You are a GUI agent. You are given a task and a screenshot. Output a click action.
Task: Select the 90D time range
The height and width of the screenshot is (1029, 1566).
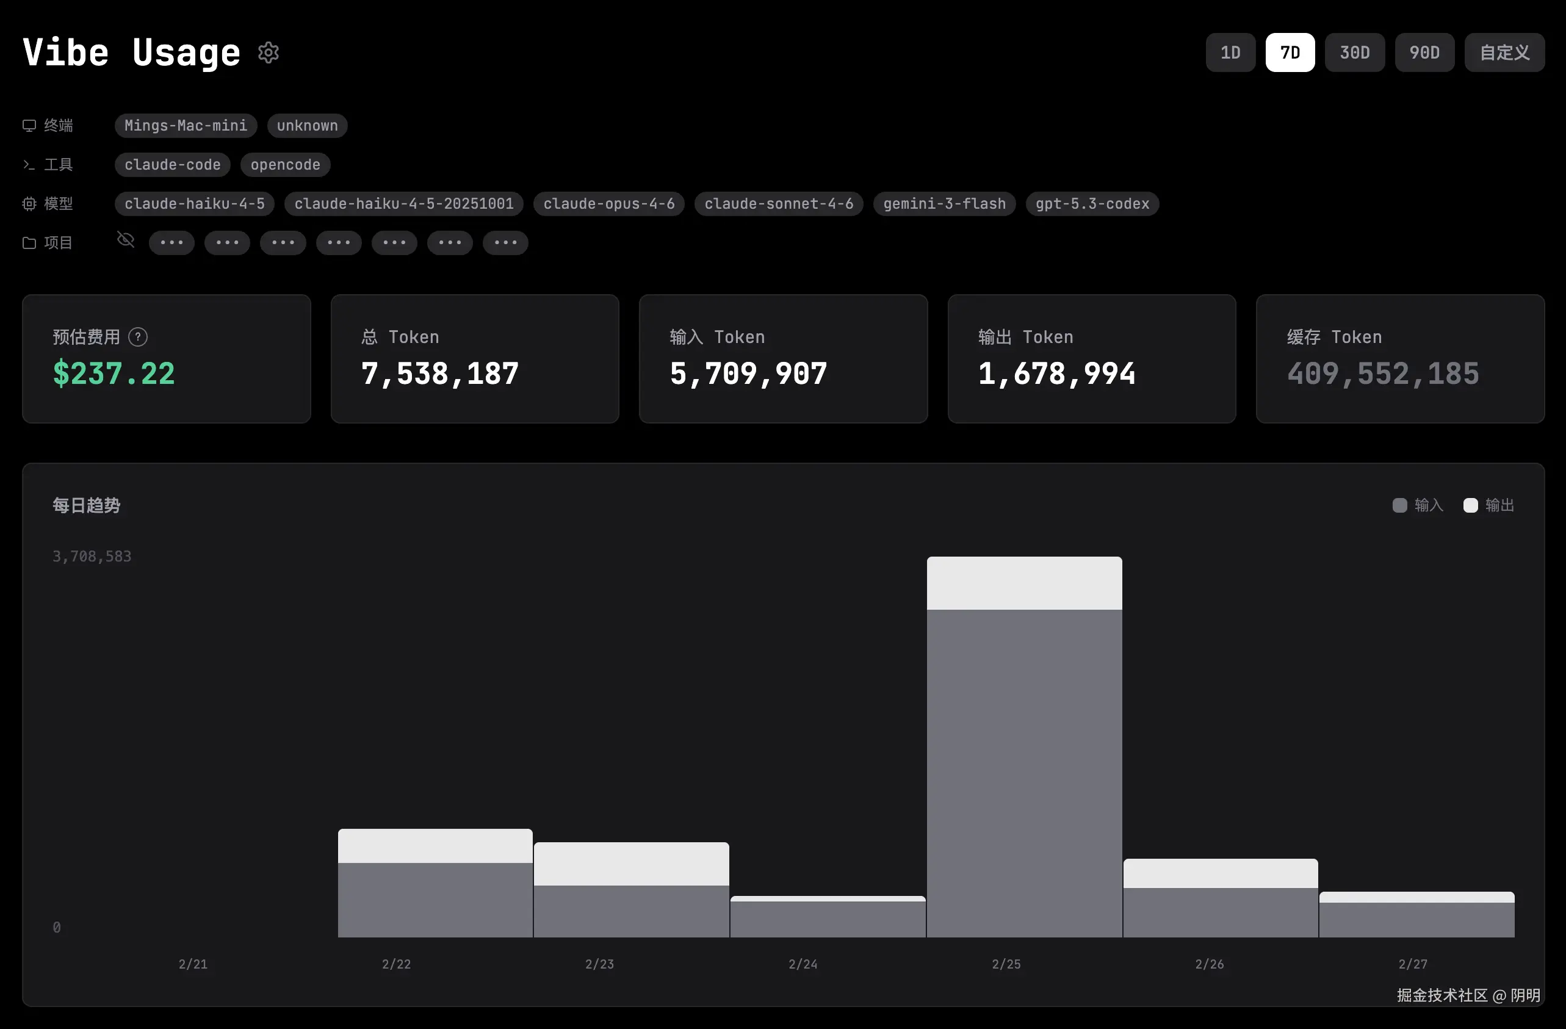(1424, 52)
